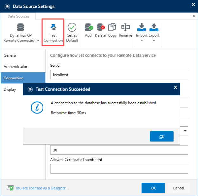The height and width of the screenshot is (196, 198).
Task: Click the Test Connection toolbar icon
Action: pyautogui.click(x=53, y=27)
